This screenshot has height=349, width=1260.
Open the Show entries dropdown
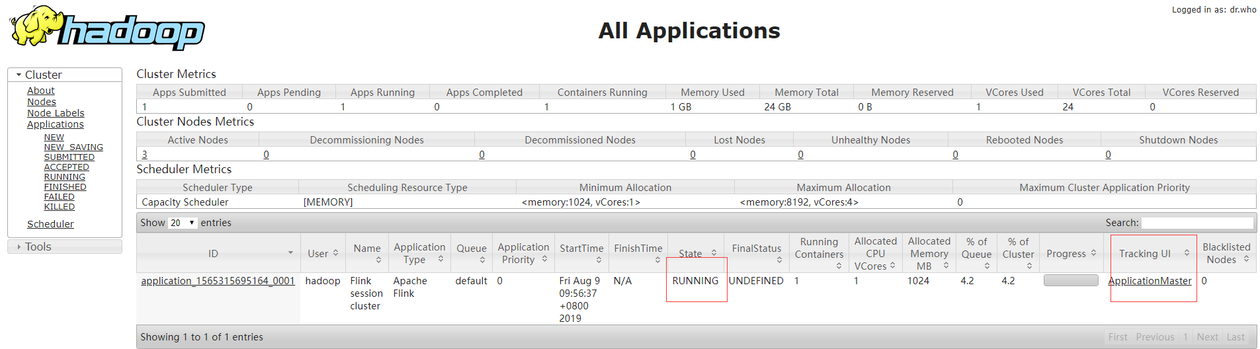pos(183,223)
